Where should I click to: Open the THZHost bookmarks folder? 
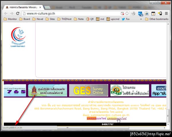[x=64, y=19]
